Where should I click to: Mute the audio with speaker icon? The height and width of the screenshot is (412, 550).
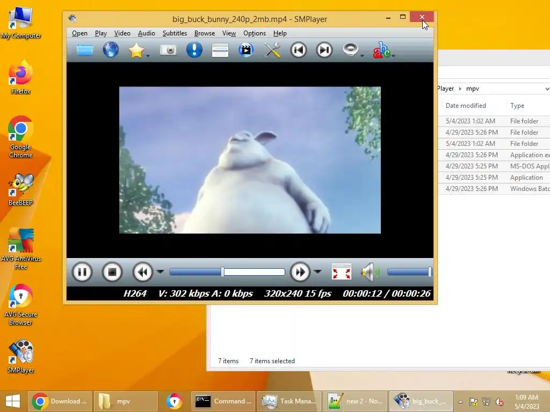coord(371,272)
